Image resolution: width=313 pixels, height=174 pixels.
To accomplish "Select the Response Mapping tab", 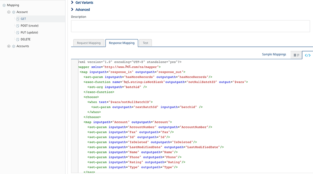I will (x=121, y=43).
